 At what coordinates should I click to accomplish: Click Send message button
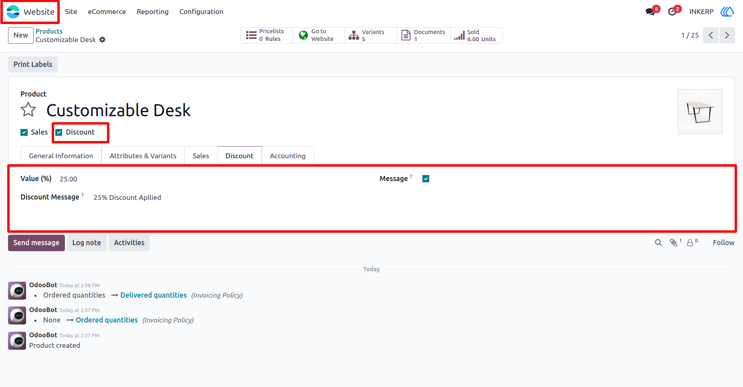coord(36,243)
